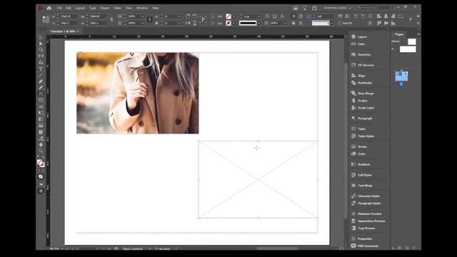
Task: Open the Help menu
Action: (x=156, y=8)
